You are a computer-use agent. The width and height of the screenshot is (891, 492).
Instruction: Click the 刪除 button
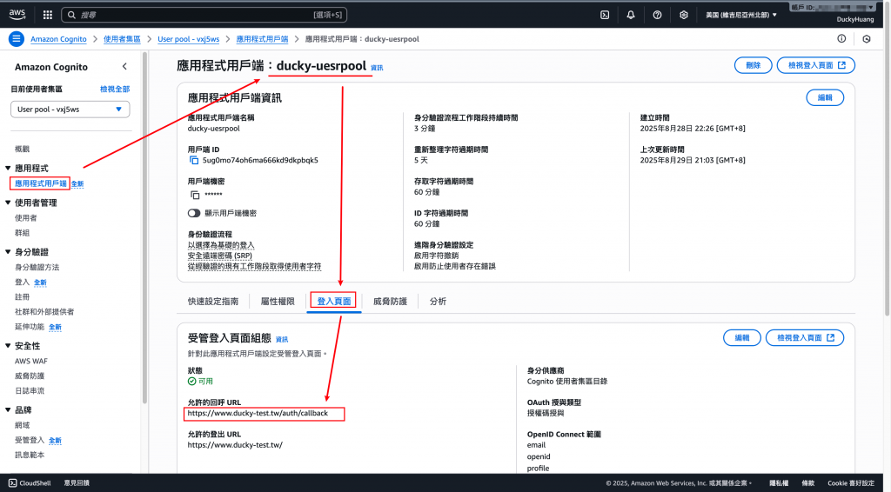click(753, 65)
